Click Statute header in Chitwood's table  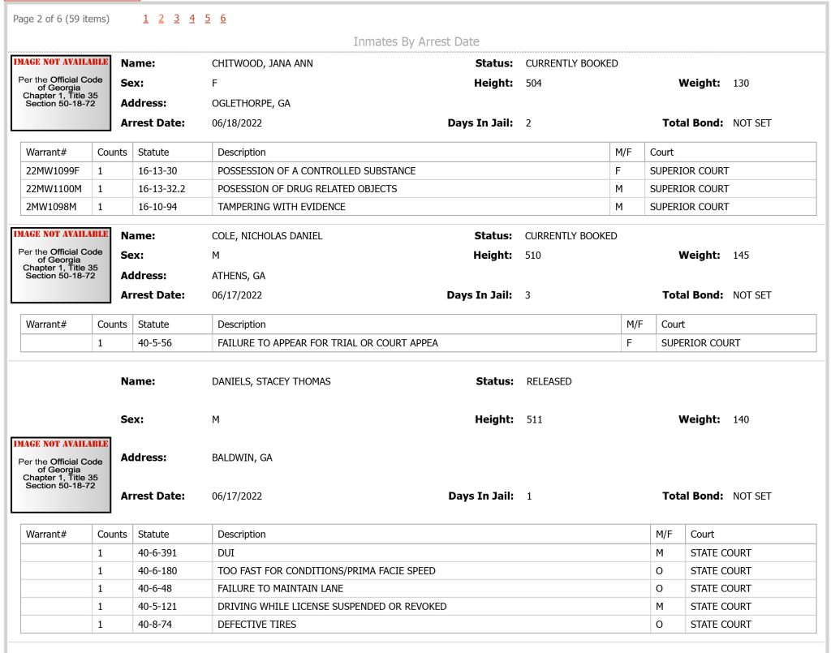pos(153,153)
